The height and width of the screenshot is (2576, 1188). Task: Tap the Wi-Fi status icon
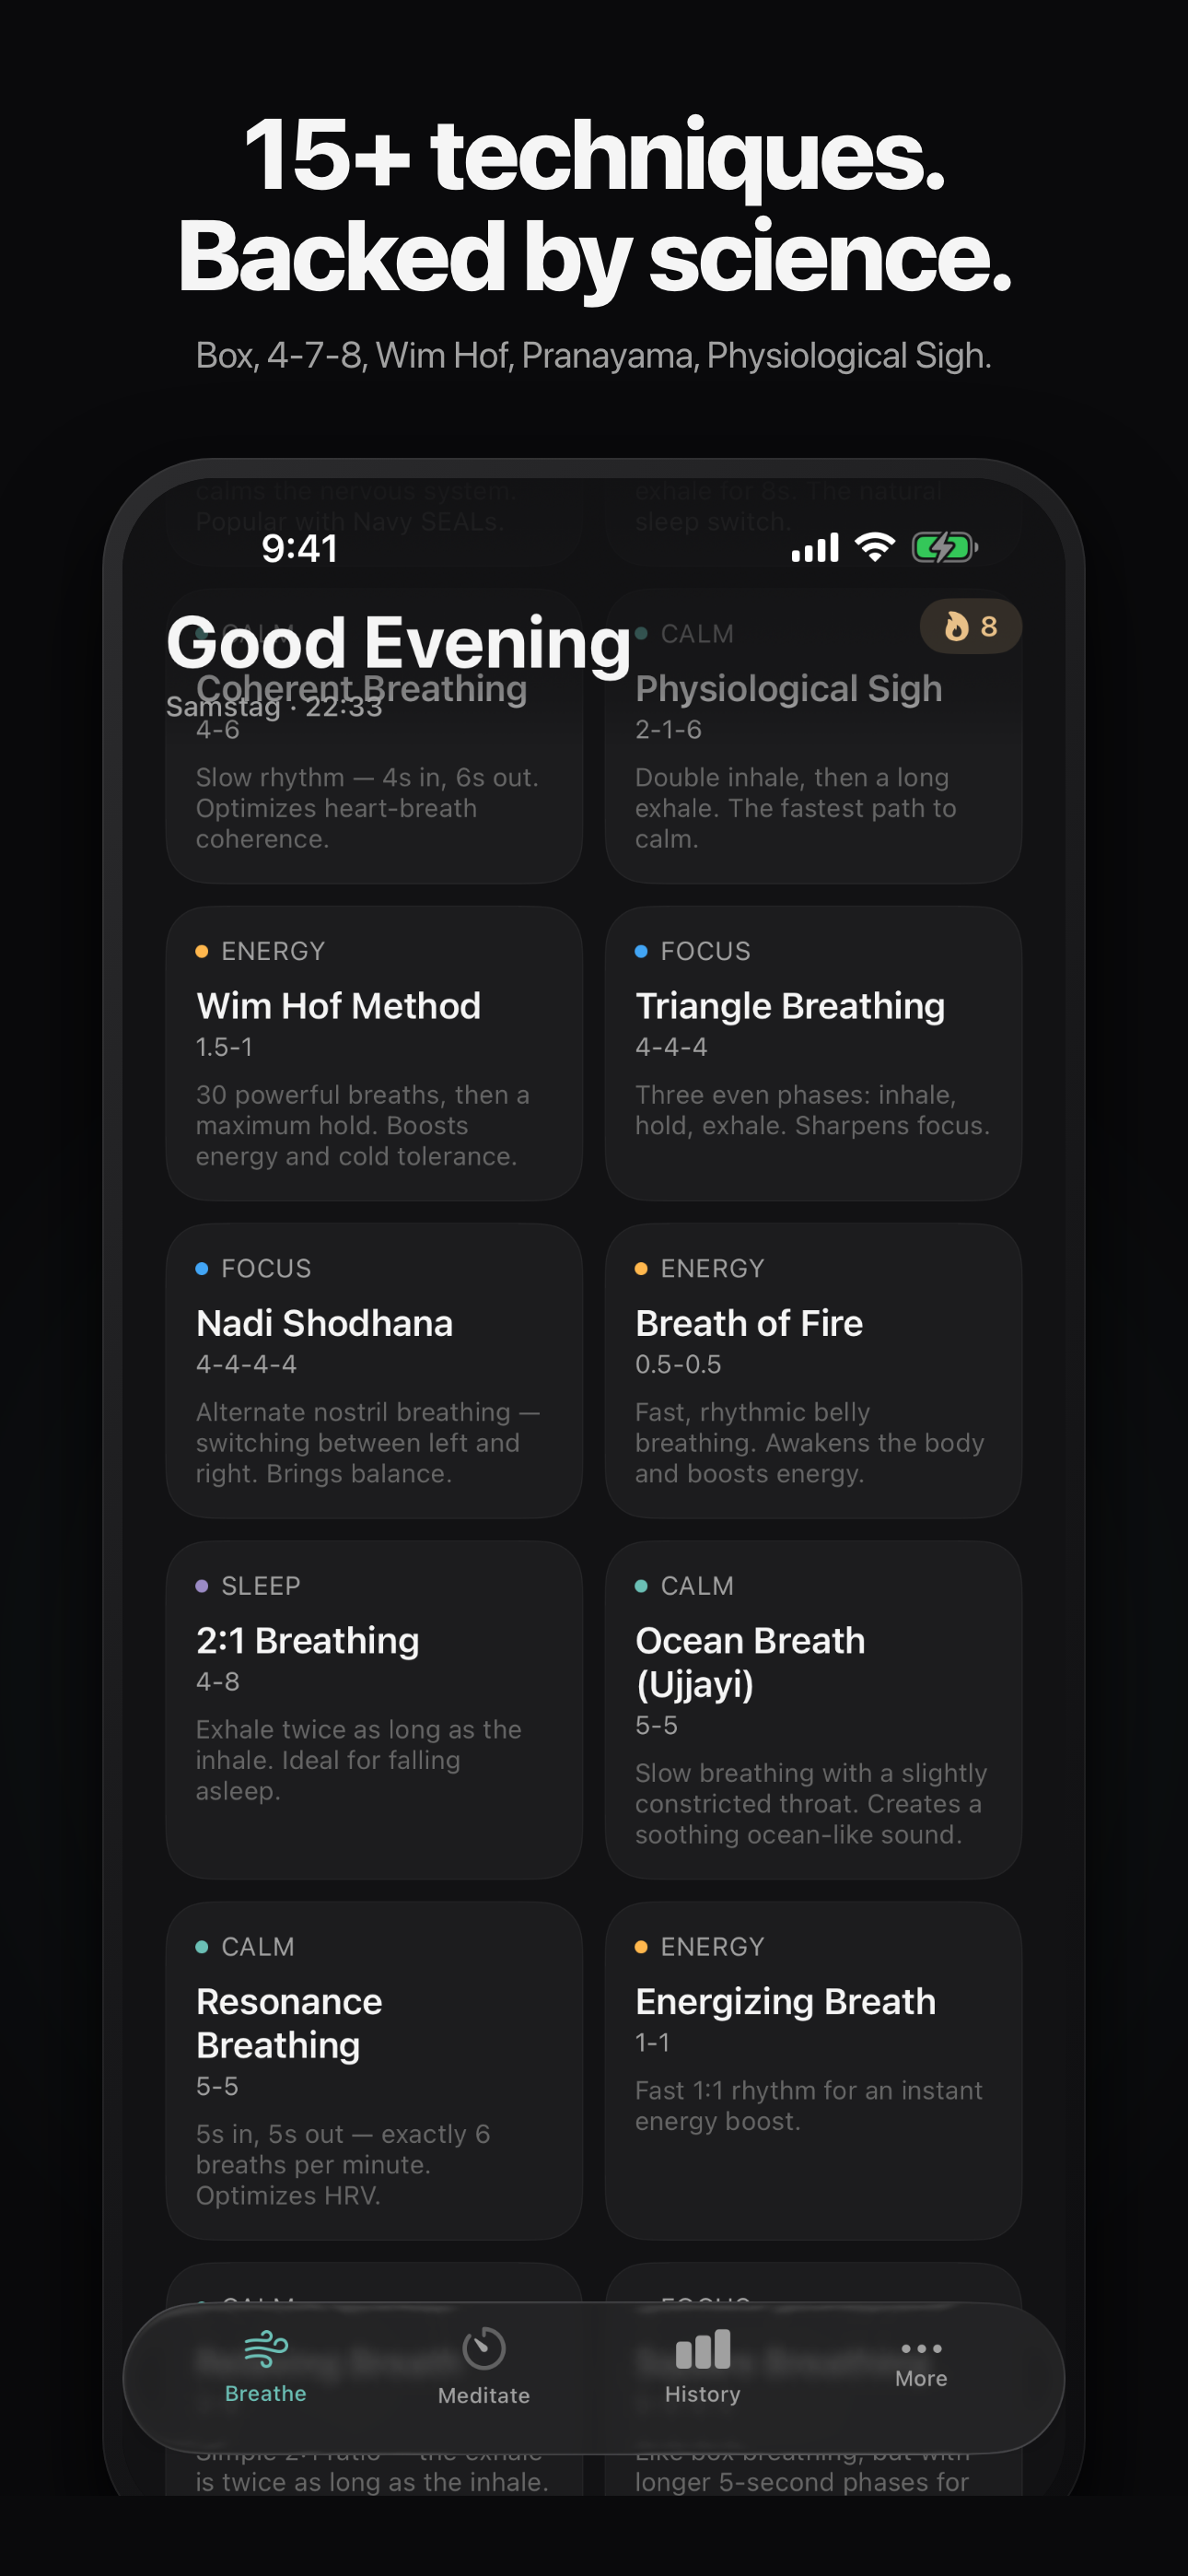tap(875, 547)
